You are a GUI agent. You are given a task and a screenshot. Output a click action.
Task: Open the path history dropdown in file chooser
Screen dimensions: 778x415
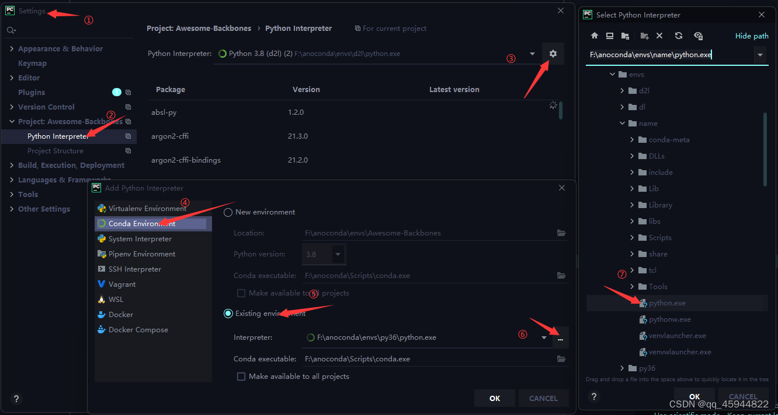(760, 55)
